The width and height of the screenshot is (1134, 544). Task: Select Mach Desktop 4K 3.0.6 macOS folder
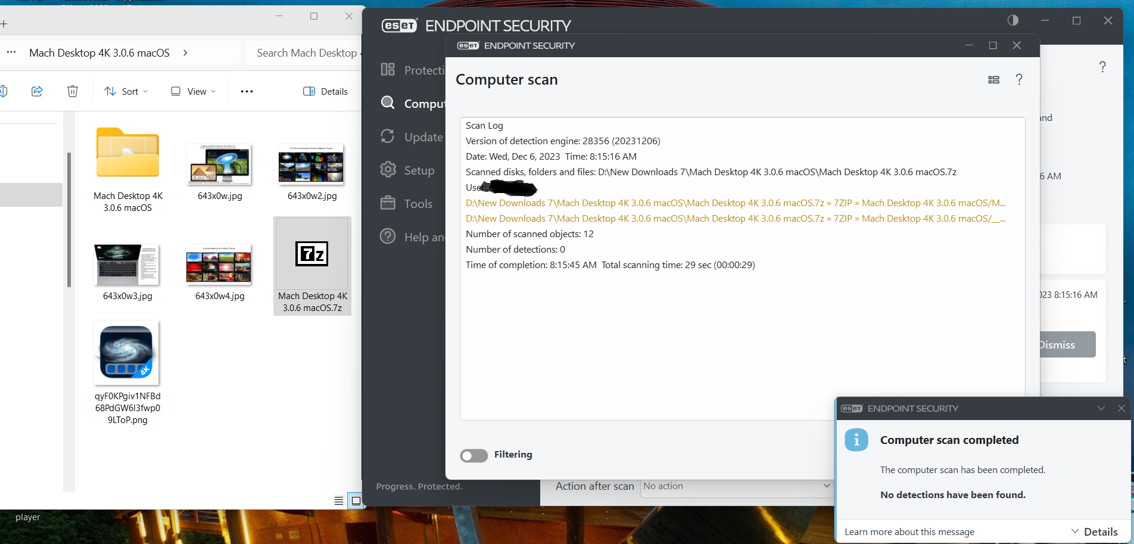127,169
